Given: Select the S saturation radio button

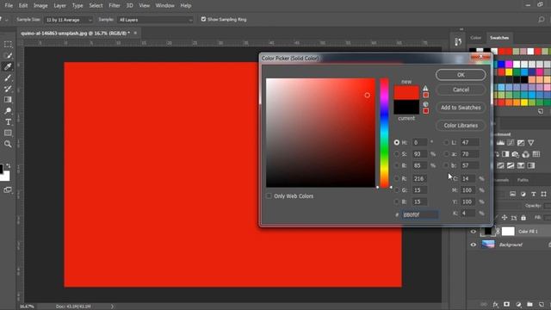Looking at the screenshot, I should pyautogui.click(x=397, y=154).
